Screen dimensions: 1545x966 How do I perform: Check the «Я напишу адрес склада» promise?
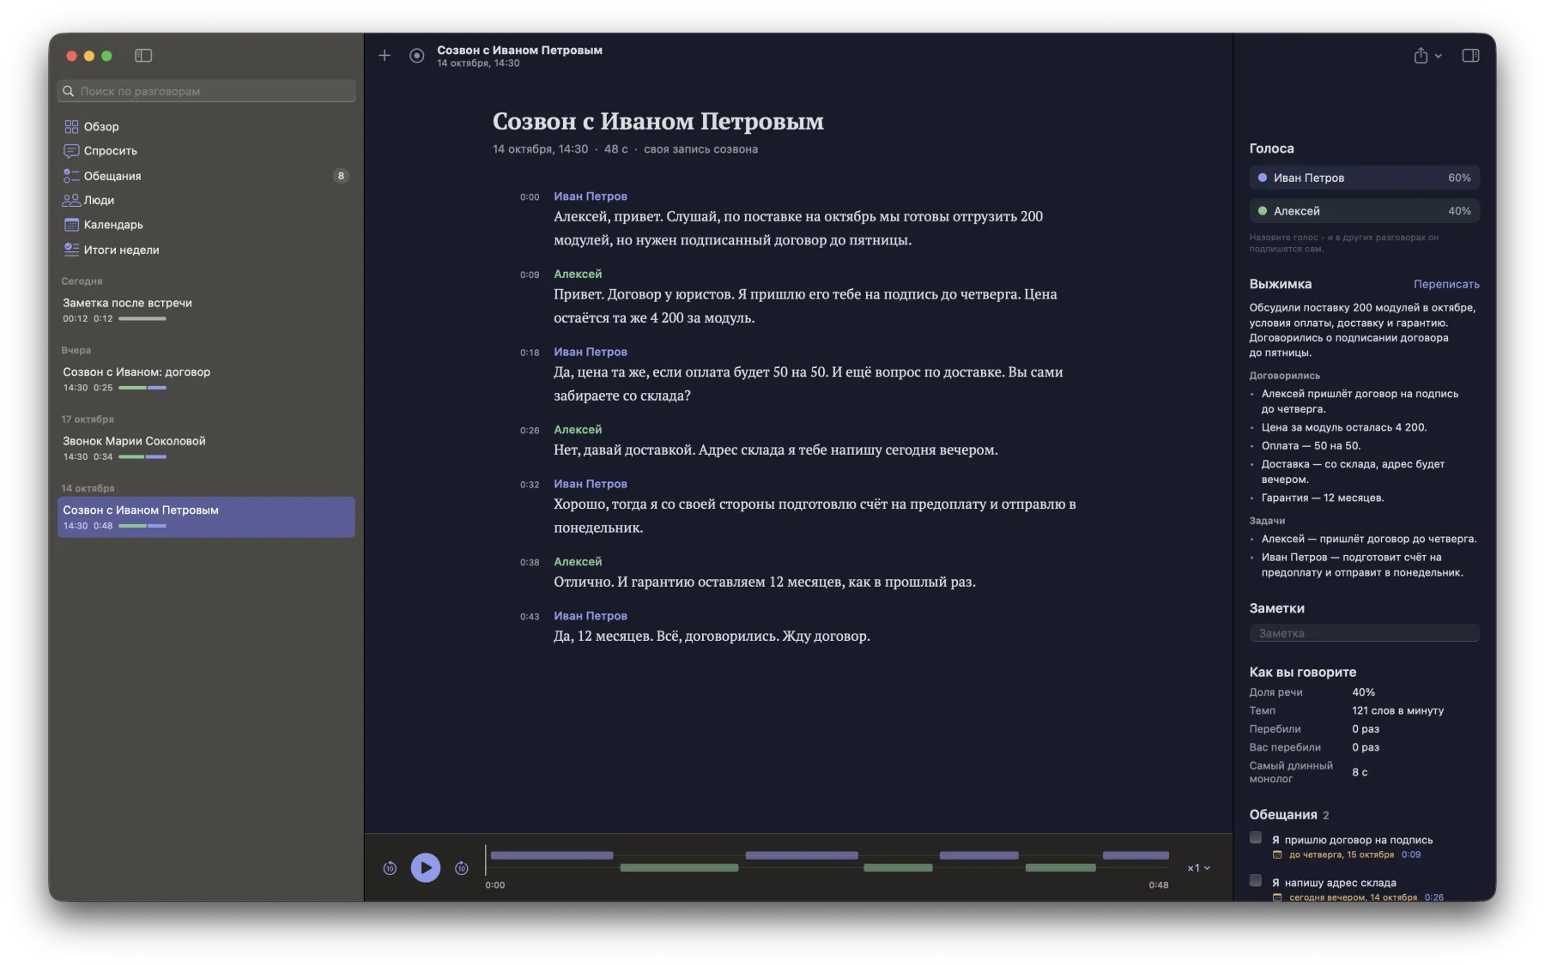click(1256, 881)
